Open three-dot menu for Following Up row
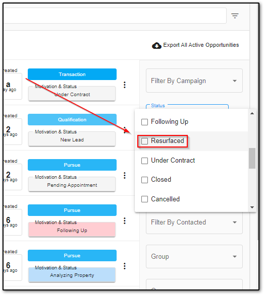This screenshot has height=295, width=264. (125, 220)
